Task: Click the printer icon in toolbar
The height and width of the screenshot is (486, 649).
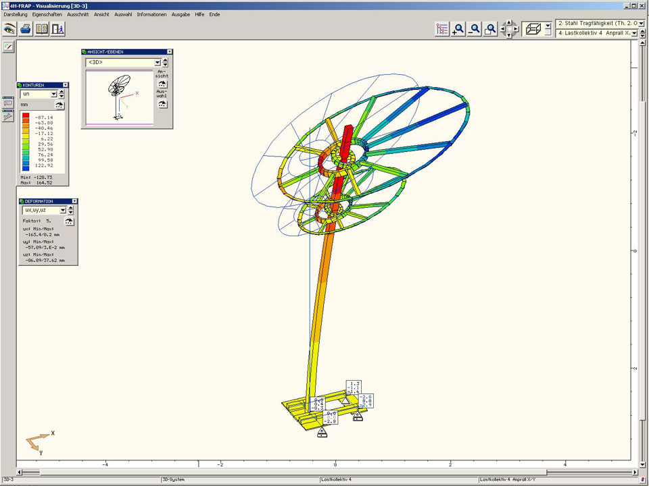Action: (x=26, y=29)
